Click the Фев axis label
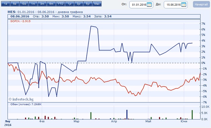This screenshot has height=128, width=211. 42,121
